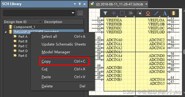
Task: Click the SchLib document tab icon
Action: [x=92, y=4]
